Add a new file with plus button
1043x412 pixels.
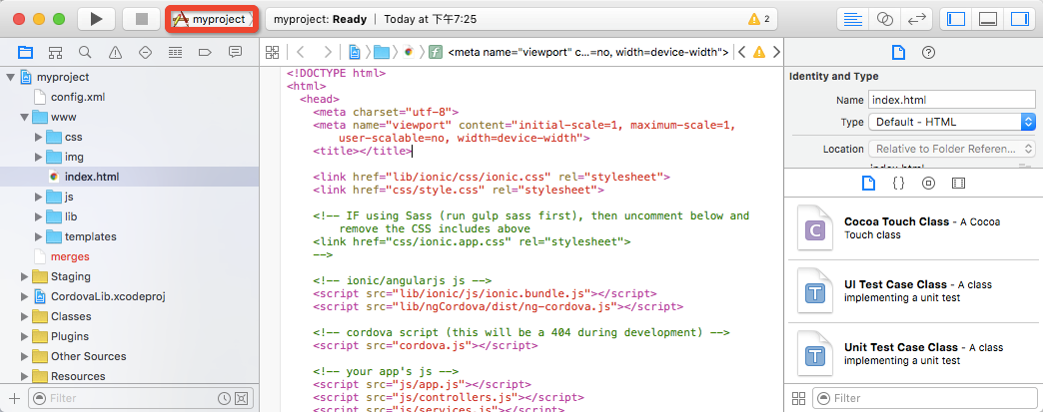click(x=14, y=398)
